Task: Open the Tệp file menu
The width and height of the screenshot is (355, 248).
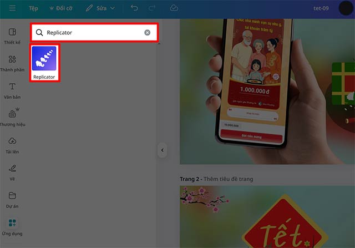Action: pos(33,8)
